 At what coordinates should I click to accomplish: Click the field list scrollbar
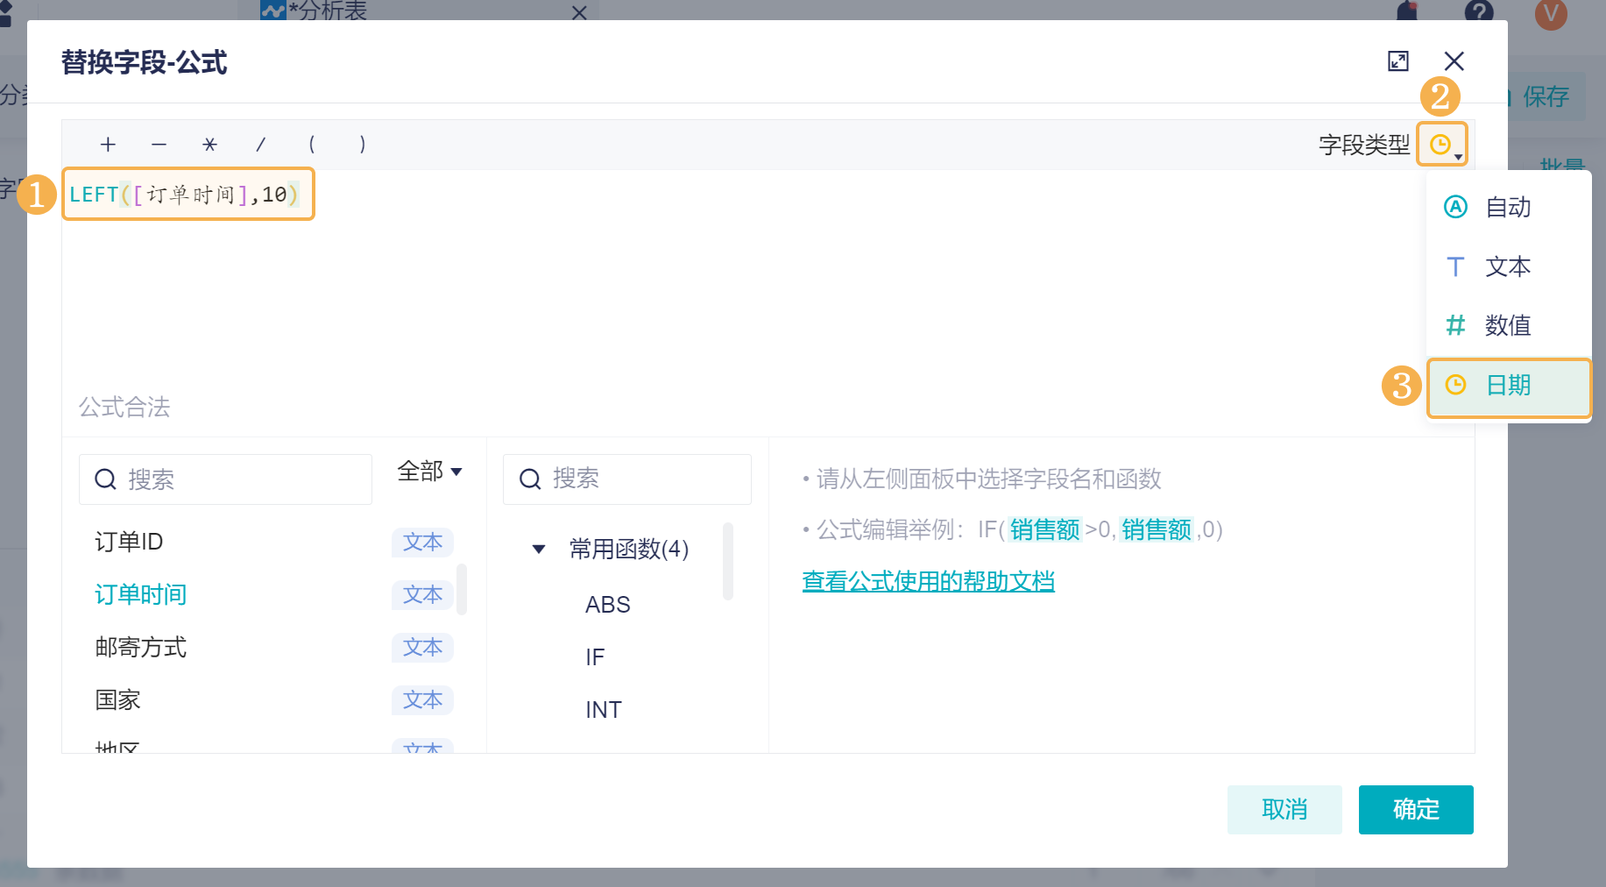[462, 589]
